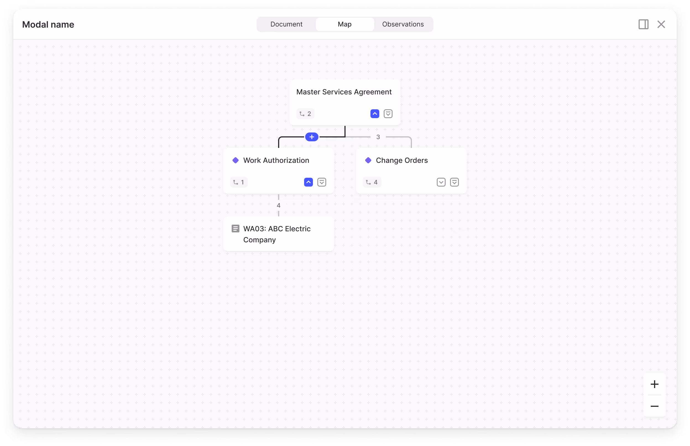Switch to the Document tab

[x=286, y=24]
